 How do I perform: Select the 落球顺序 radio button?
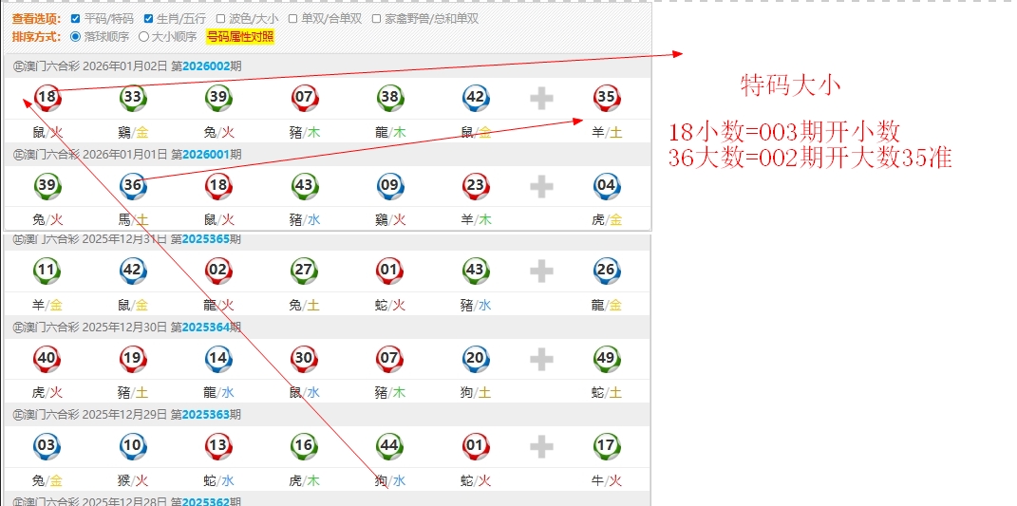click(76, 37)
